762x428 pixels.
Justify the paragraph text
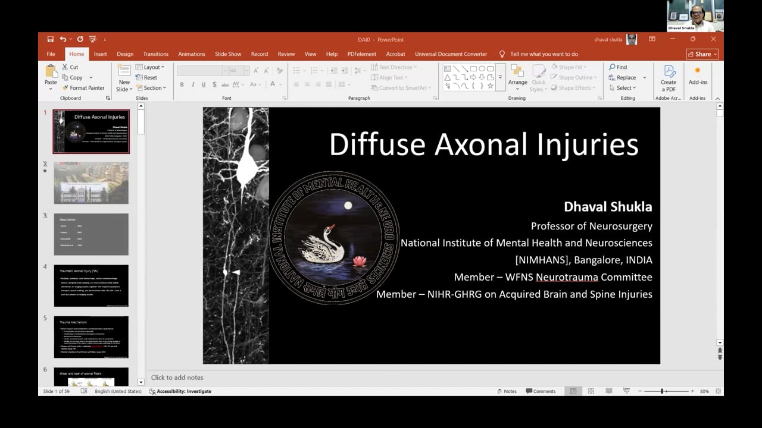(x=330, y=84)
